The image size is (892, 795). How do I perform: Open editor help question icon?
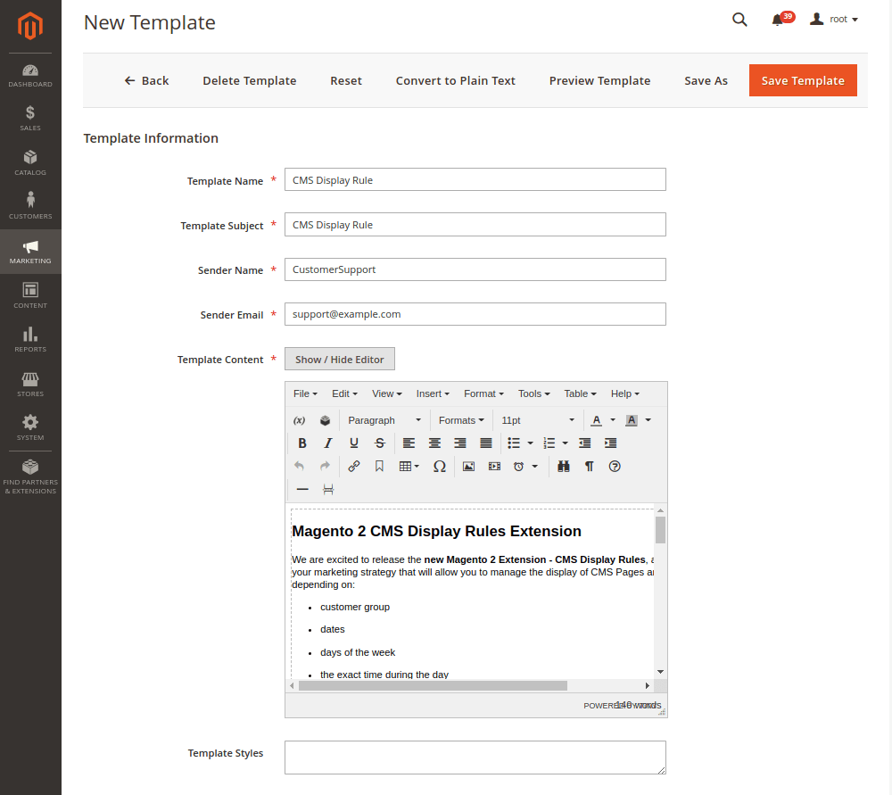click(615, 467)
